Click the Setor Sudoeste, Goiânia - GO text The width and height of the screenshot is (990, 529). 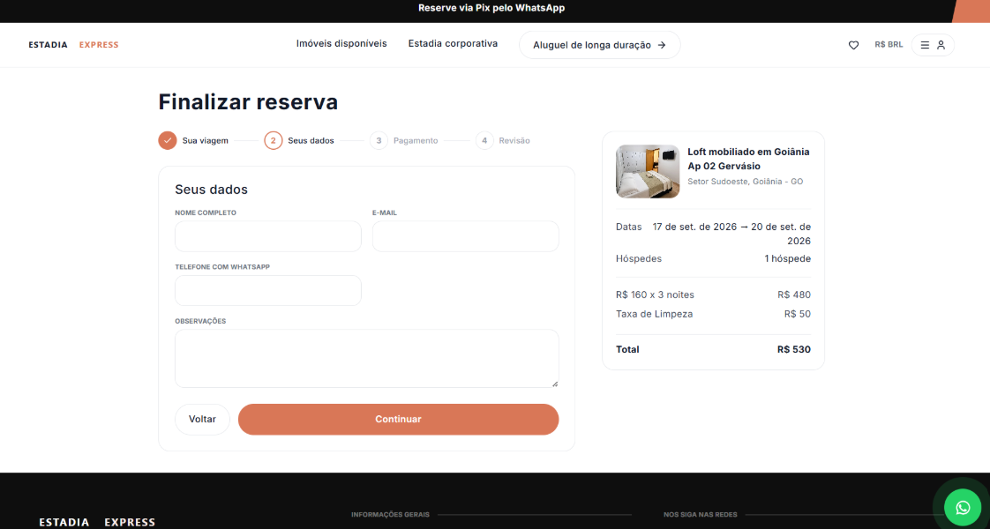(745, 182)
